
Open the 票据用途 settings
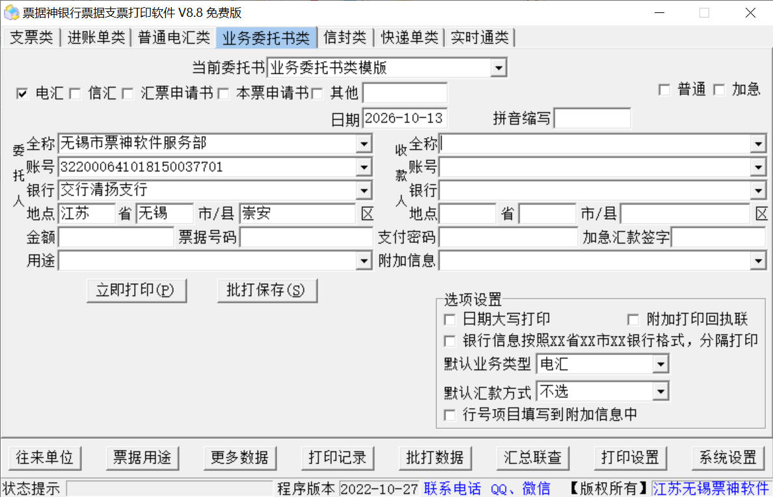142,457
